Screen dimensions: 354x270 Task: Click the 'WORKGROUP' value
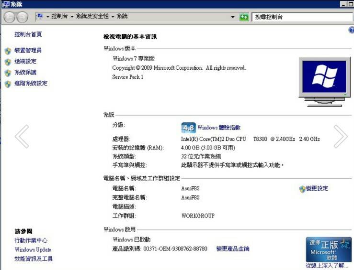pyautogui.click(x=198, y=216)
